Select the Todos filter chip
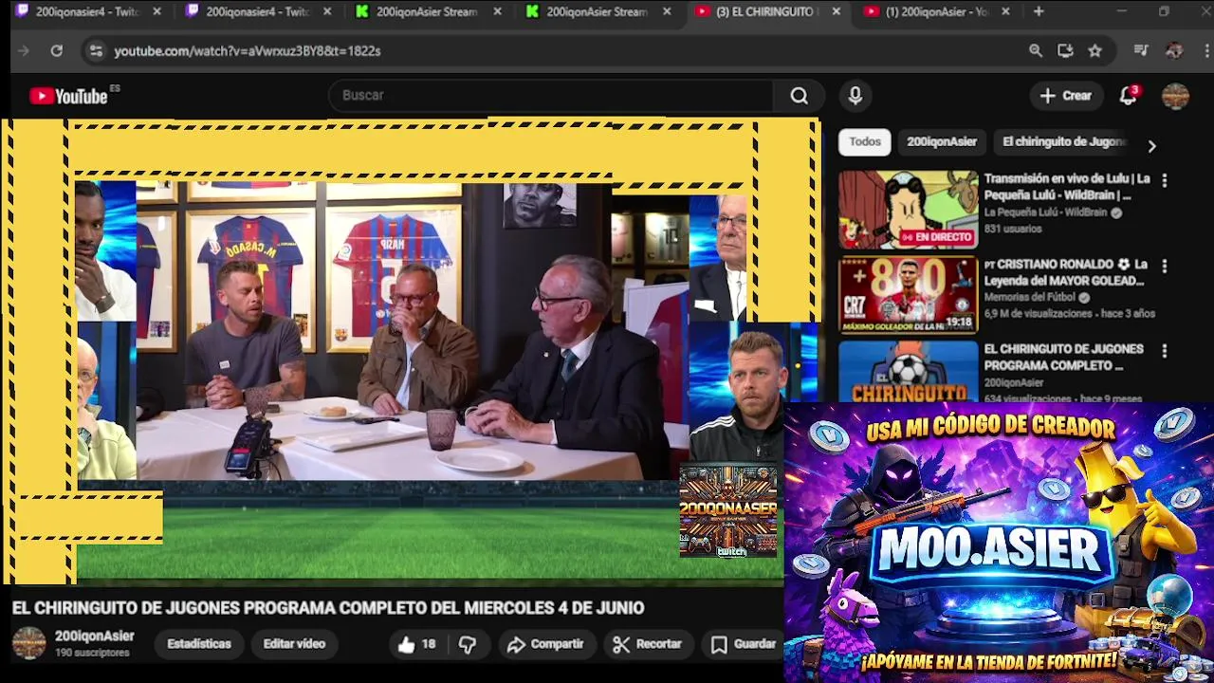This screenshot has width=1214, height=683. point(865,142)
